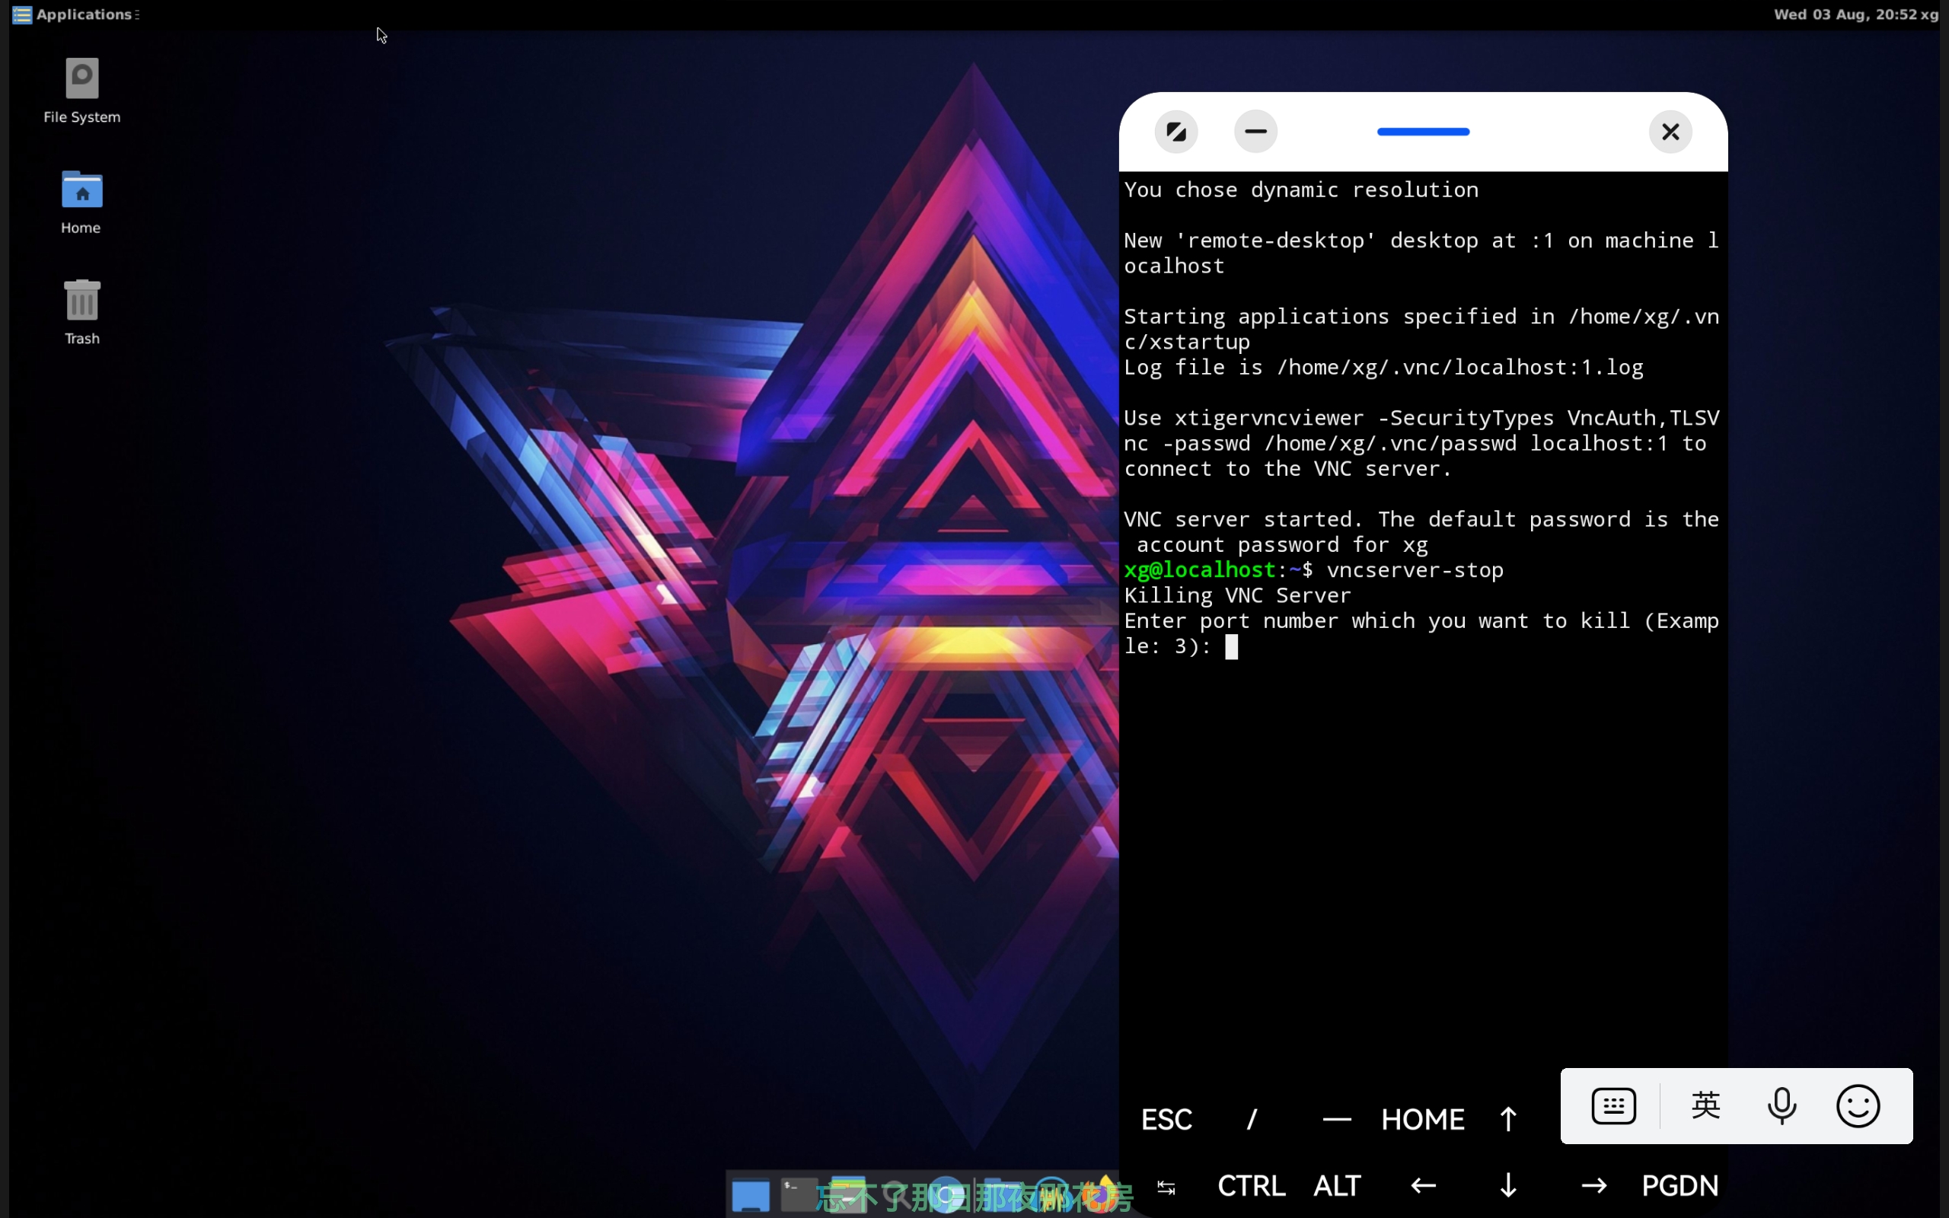Tap the tab key icon next to CTRL
Viewport: 1949px width, 1218px height.
pos(1166,1187)
